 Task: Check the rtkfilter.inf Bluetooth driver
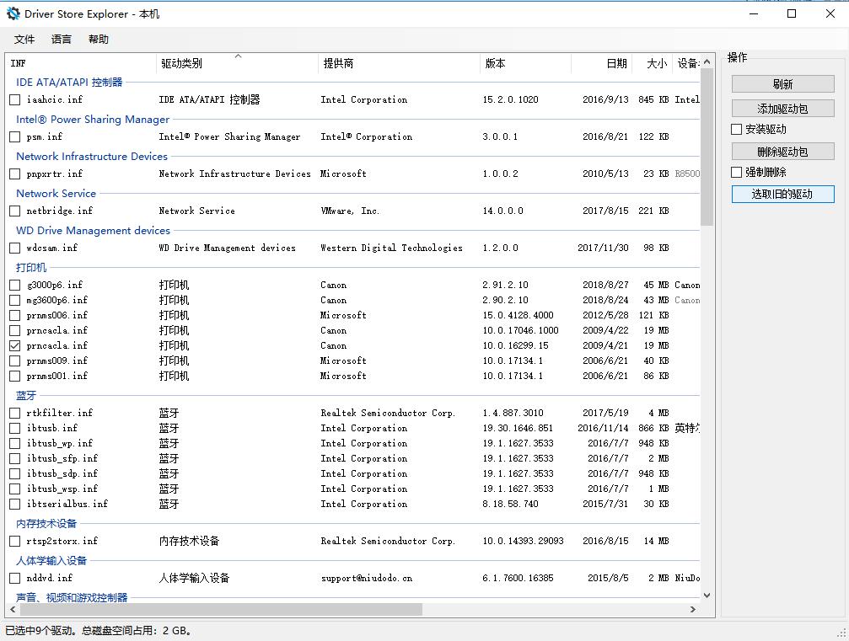click(14, 413)
